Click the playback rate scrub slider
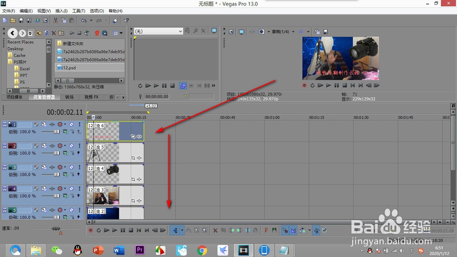The image size is (457, 257). (56, 228)
